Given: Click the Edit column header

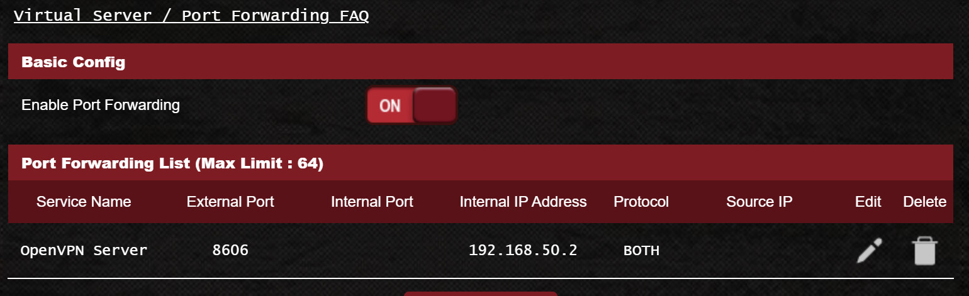Looking at the screenshot, I should [x=868, y=202].
